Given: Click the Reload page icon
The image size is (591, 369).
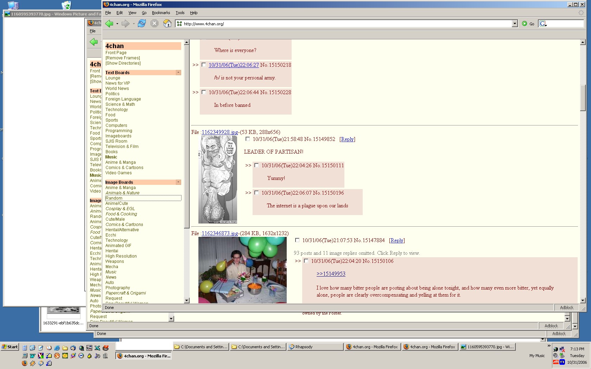Looking at the screenshot, I should tap(142, 24).
